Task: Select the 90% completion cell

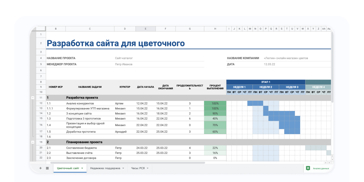Action: [215, 114]
